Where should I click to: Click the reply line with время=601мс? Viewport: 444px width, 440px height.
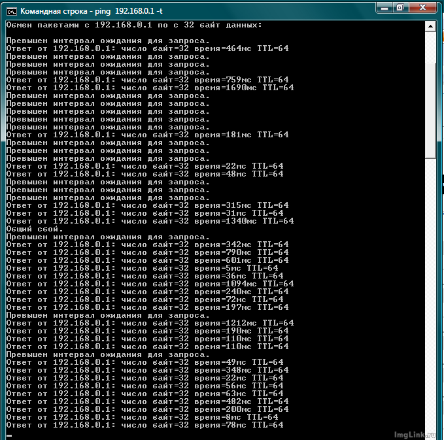click(x=148, y=260)
